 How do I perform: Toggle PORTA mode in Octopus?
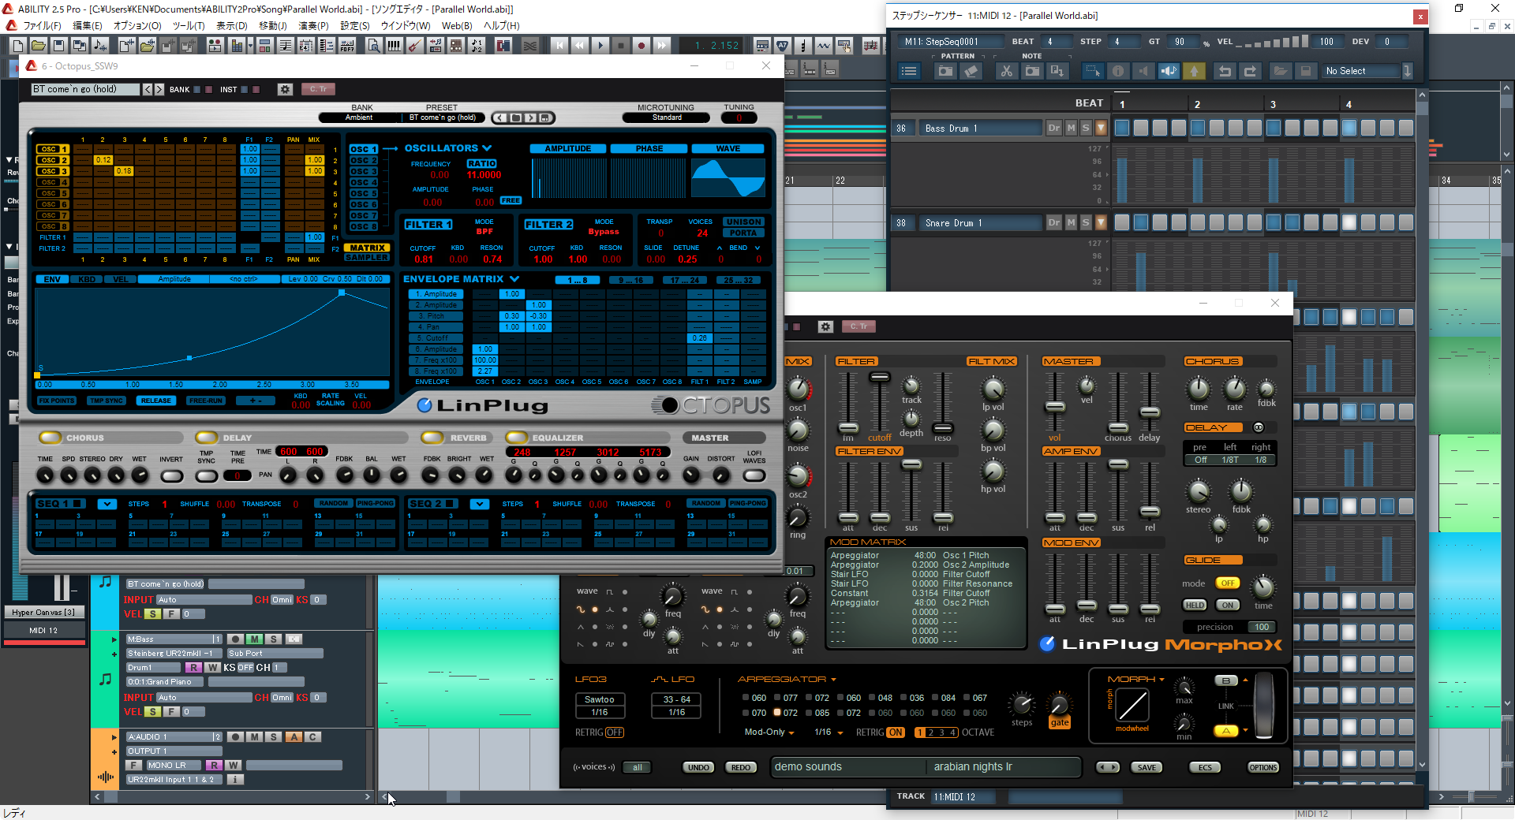tap(743, 233)
